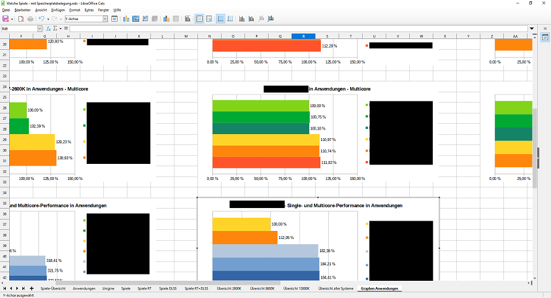Switch to Übersicht 12600K sheet tab
The width and height of the screenshot is (551, 298).
click(x=297, y=288)
